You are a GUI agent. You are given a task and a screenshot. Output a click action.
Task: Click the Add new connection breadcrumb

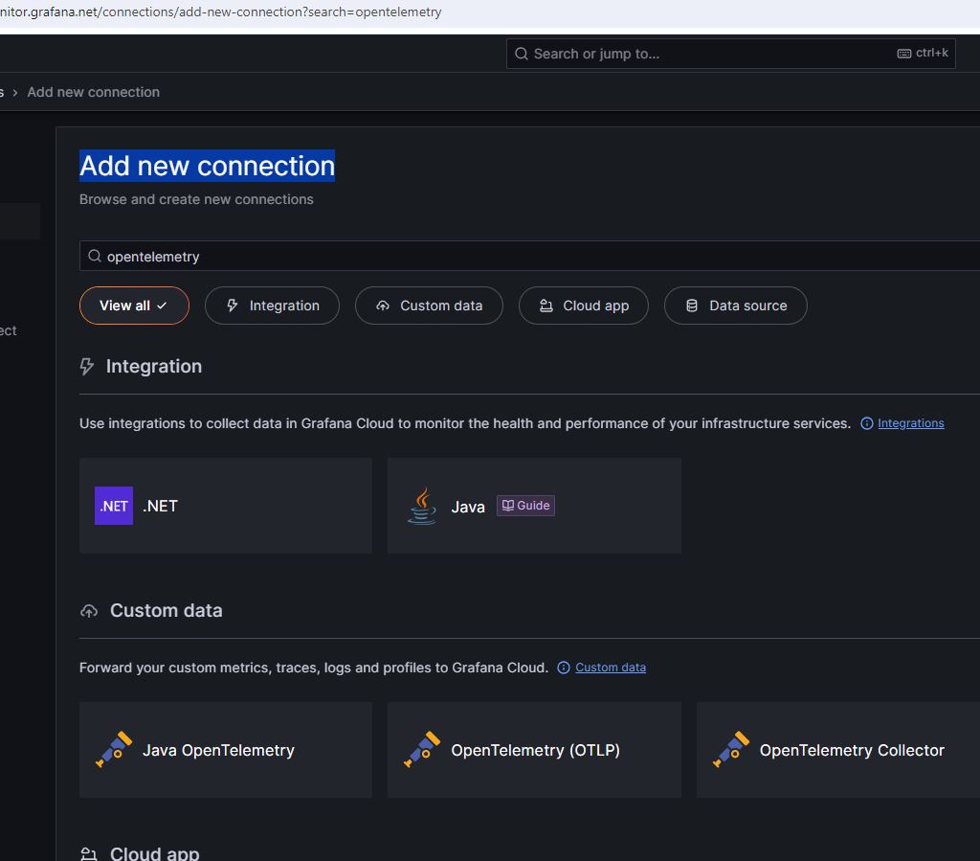(x=93, y=92)
